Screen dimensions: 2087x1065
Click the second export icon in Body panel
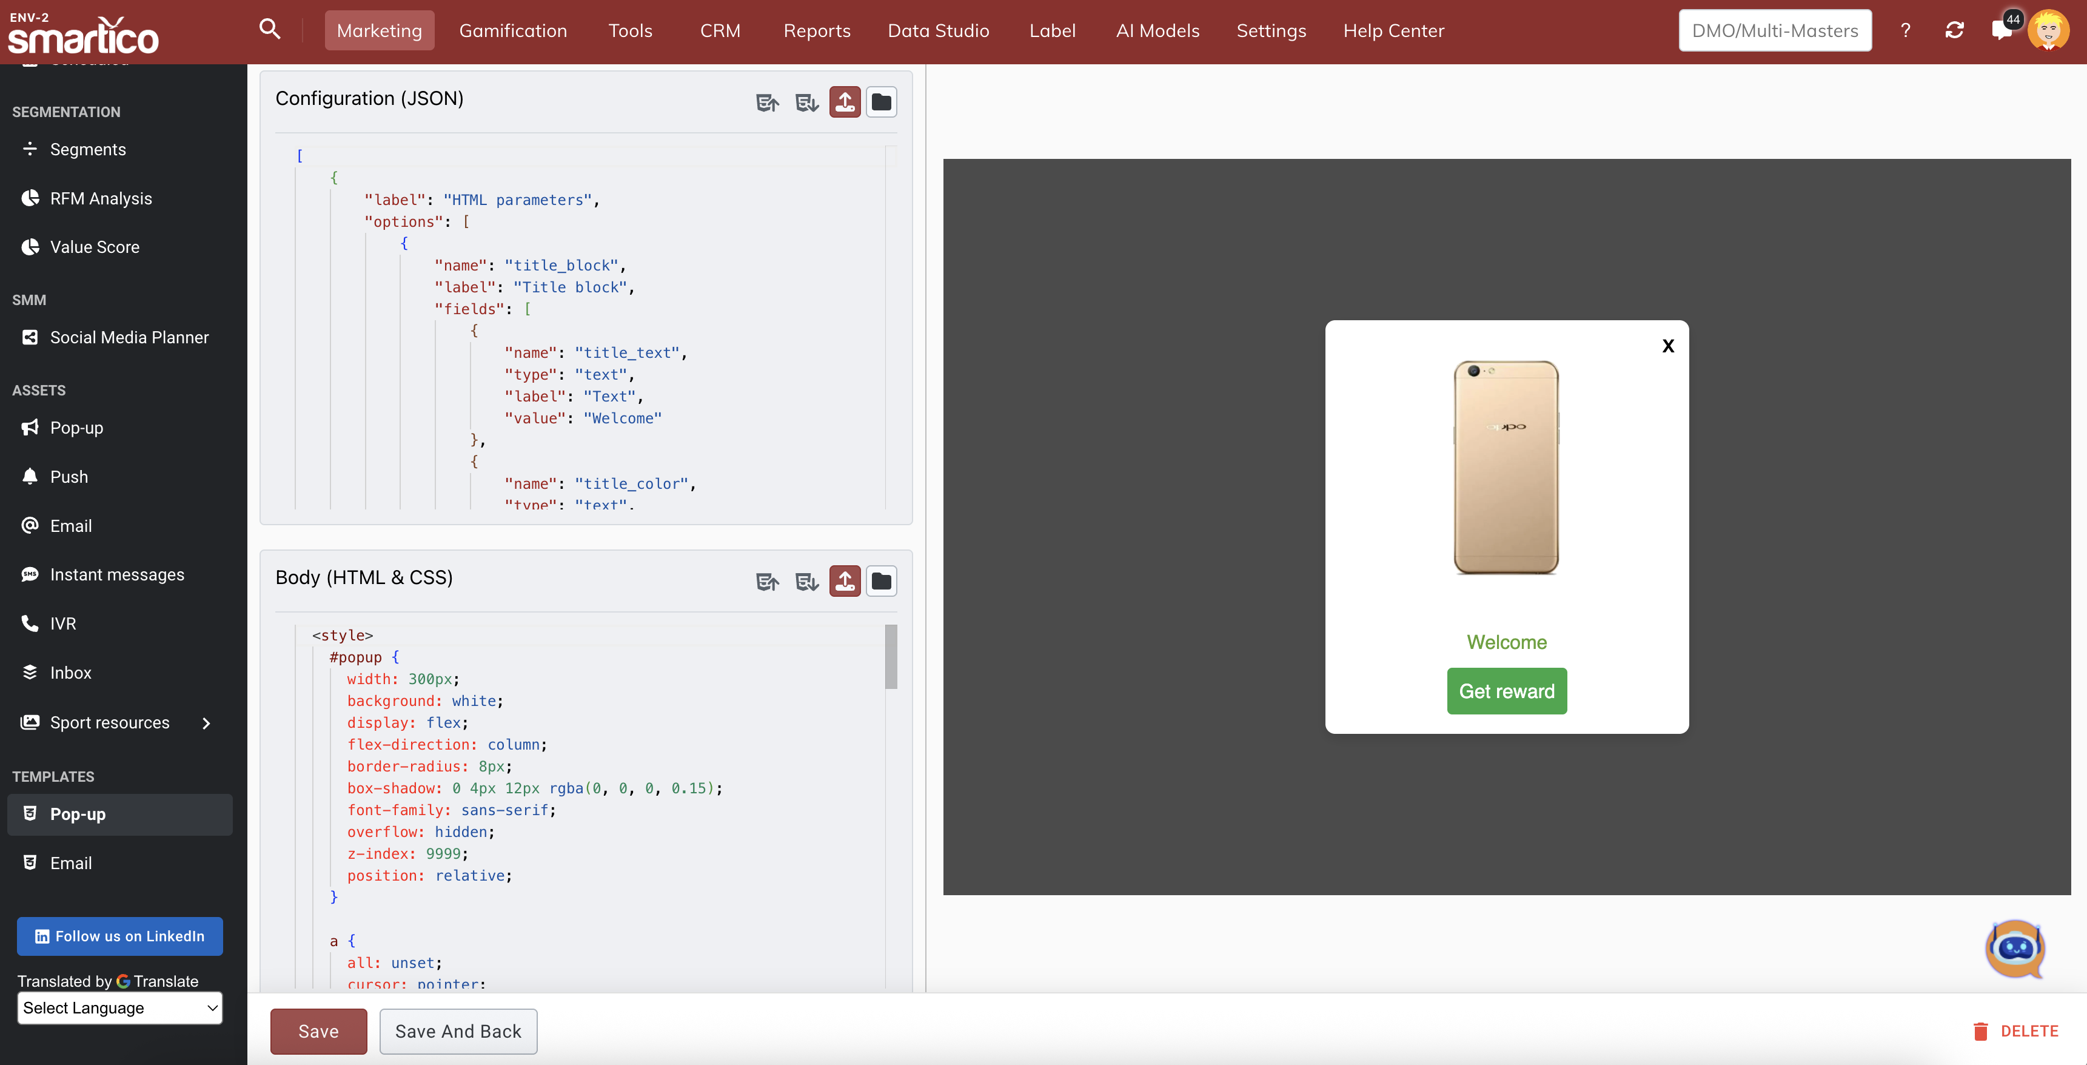(x=806, y=582)
